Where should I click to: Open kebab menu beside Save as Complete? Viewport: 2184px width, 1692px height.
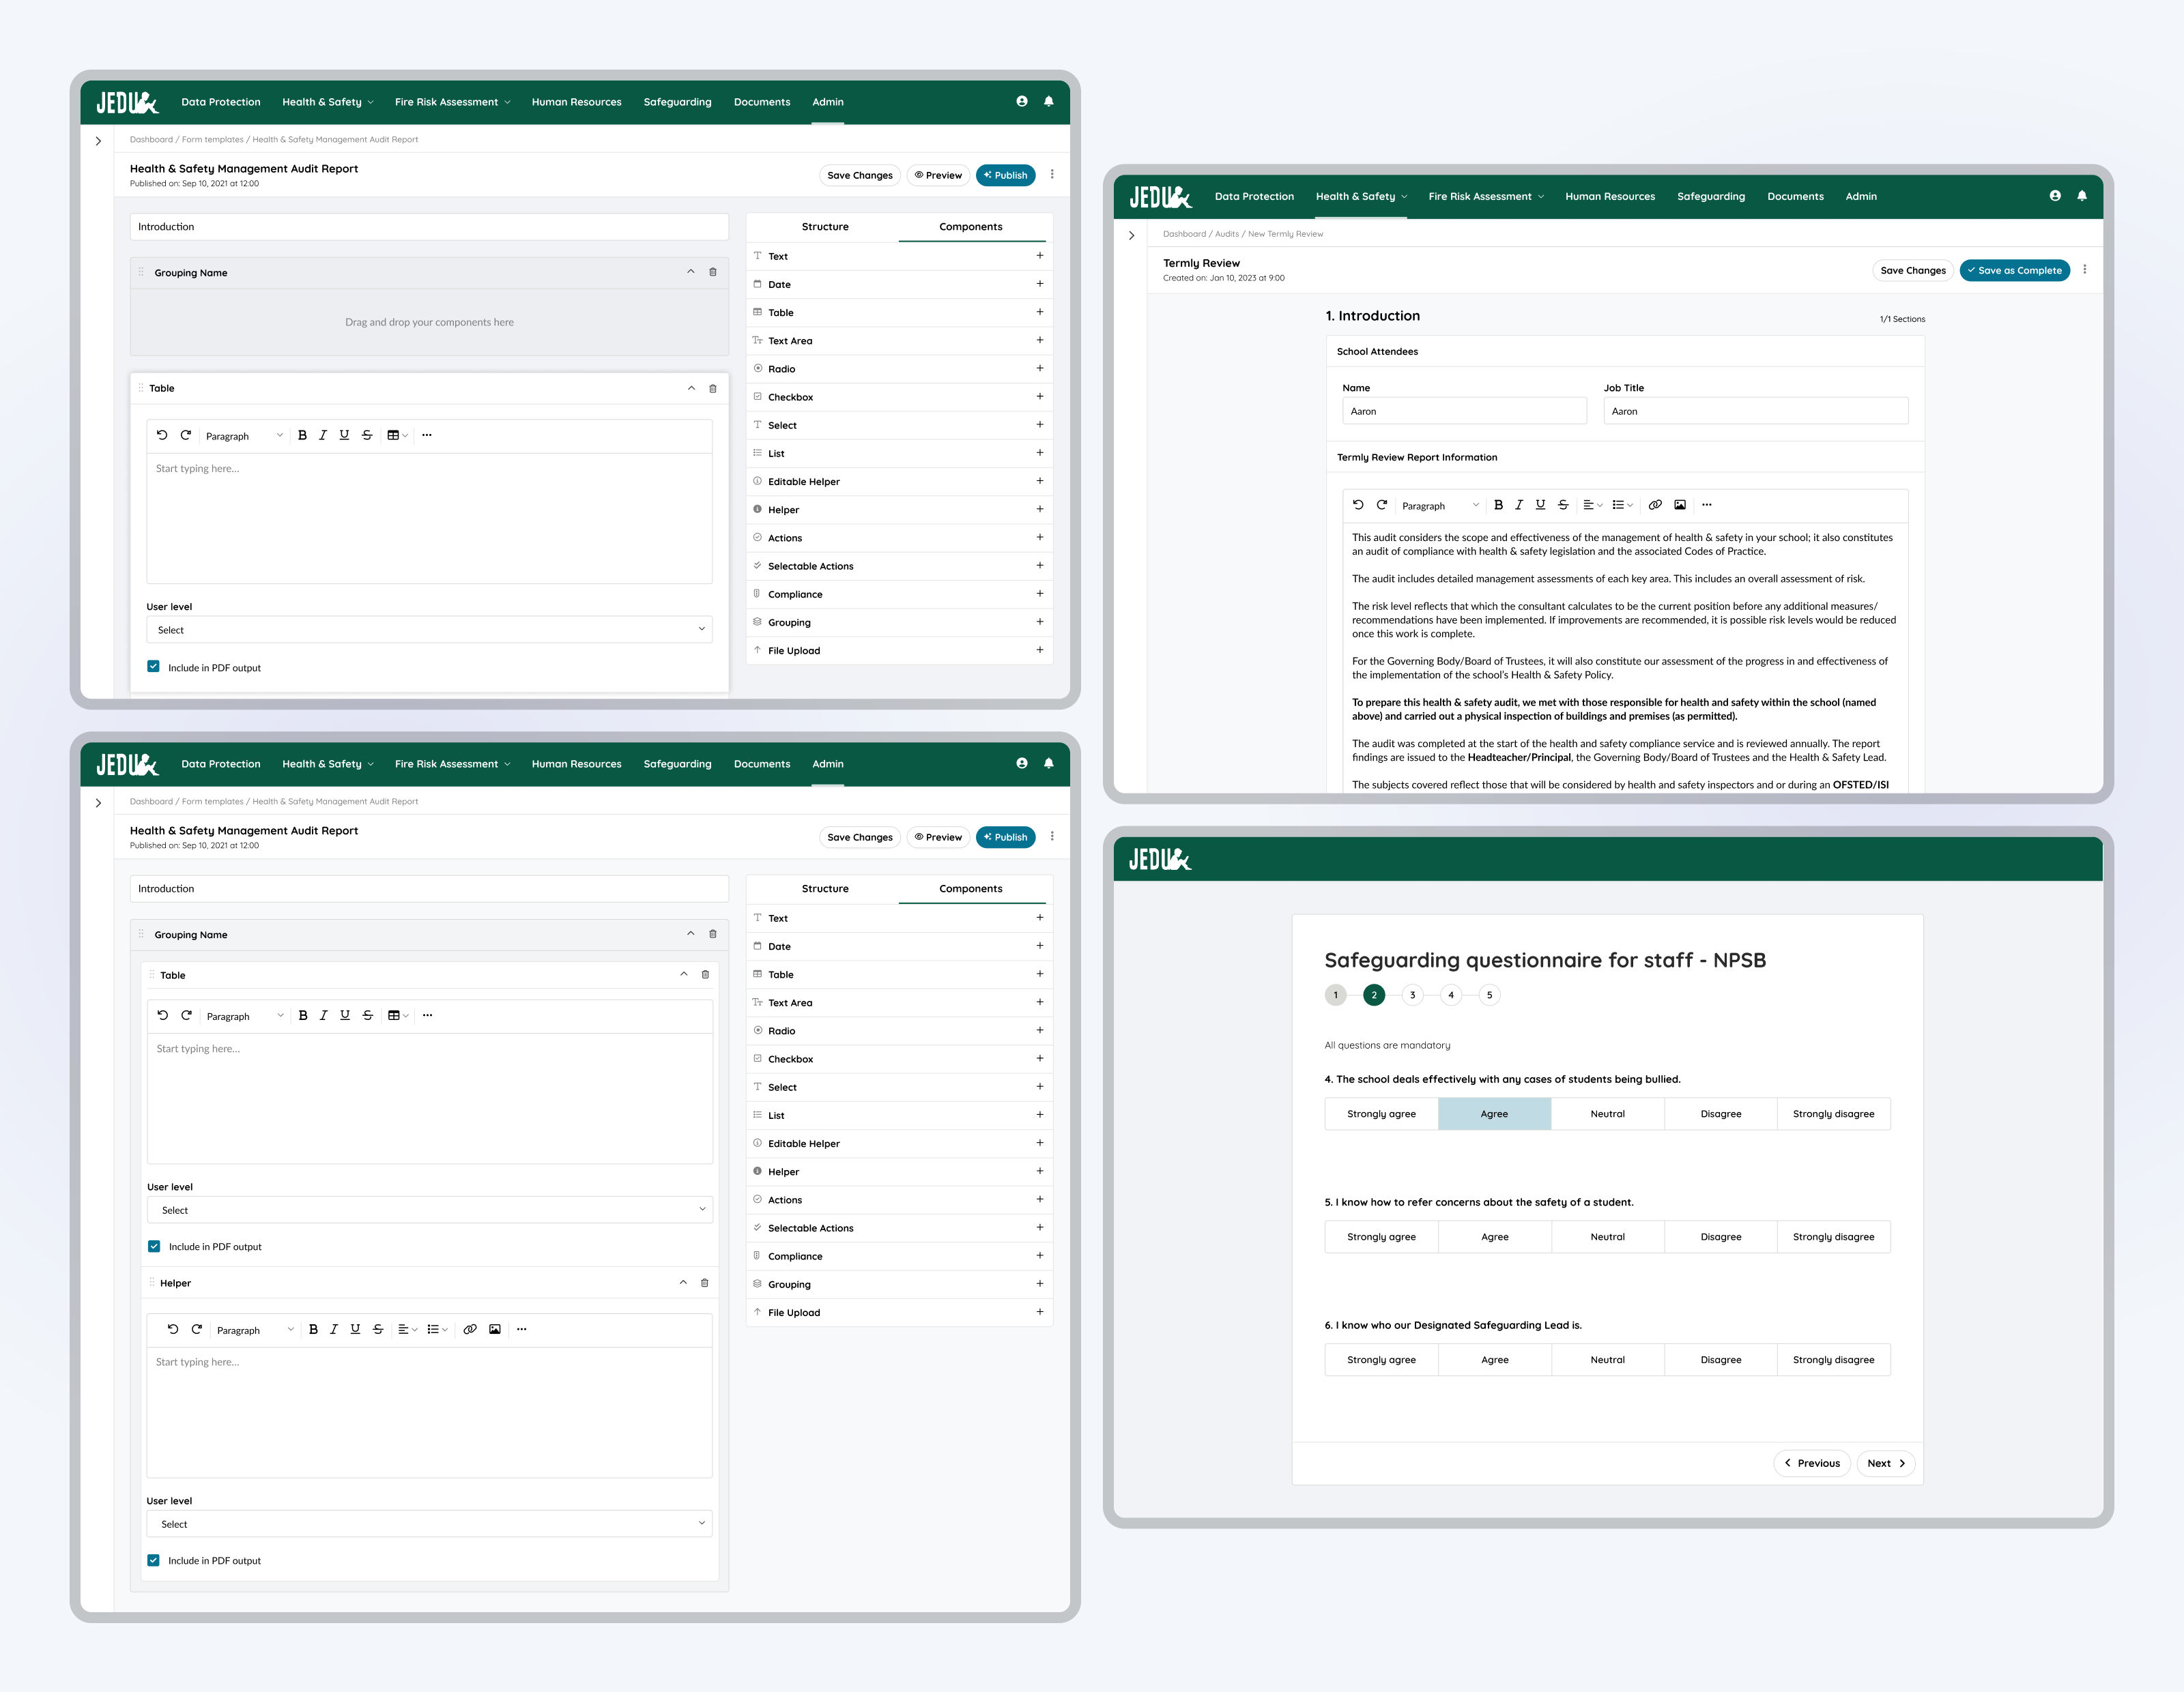[x=2084, y=270]
